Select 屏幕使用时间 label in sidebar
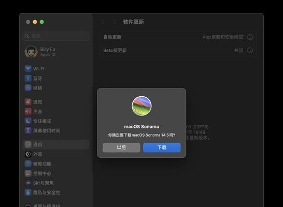 pyautogui.click(x=47, y=130)
